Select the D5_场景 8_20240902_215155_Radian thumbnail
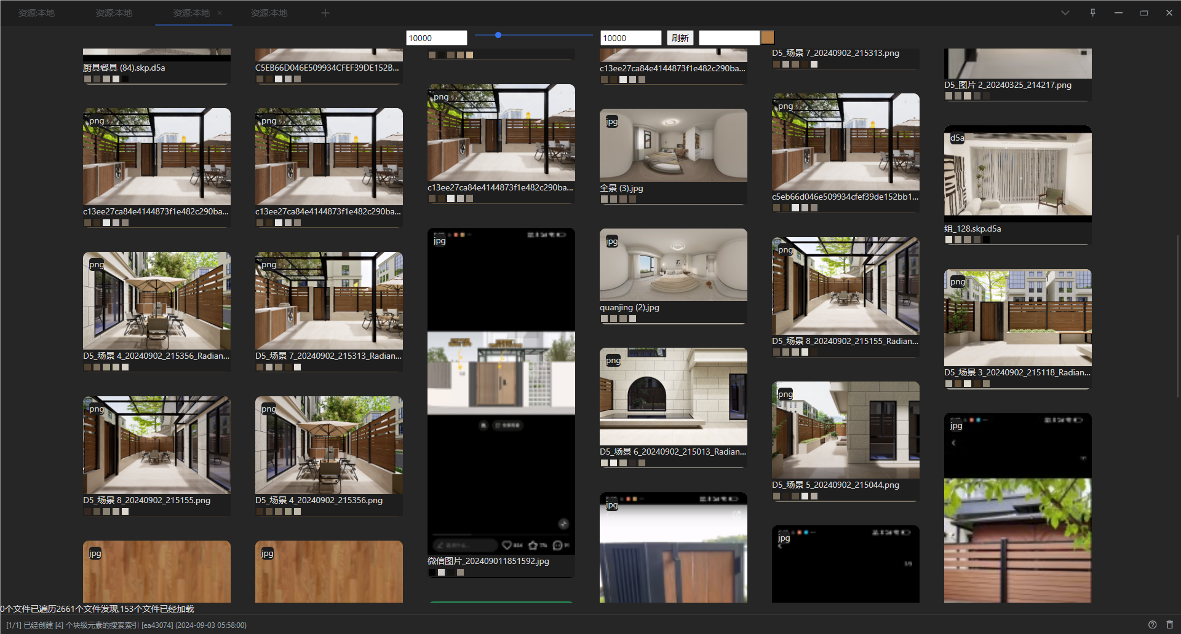 846,286
